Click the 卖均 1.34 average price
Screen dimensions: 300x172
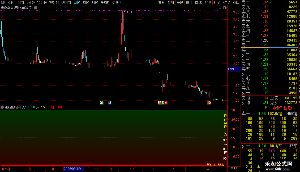265,98
